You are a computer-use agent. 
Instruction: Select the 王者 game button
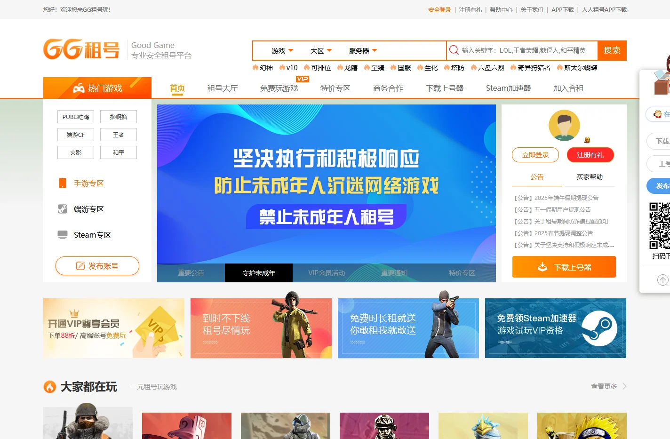click(119, 135)
